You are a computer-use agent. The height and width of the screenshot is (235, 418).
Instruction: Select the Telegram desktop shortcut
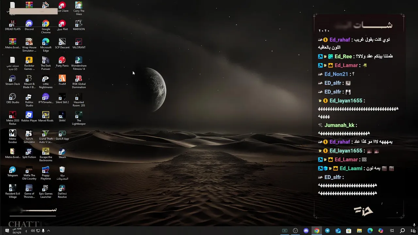(x=12, y=172)
